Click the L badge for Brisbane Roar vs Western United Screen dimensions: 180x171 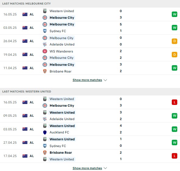click(x=175, y=156)
